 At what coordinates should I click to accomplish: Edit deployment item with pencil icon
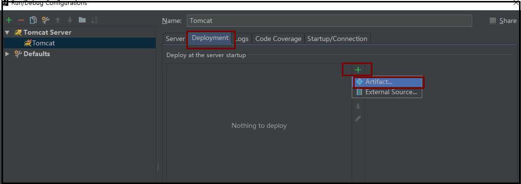pyautogui.click(x=358, y=119)
